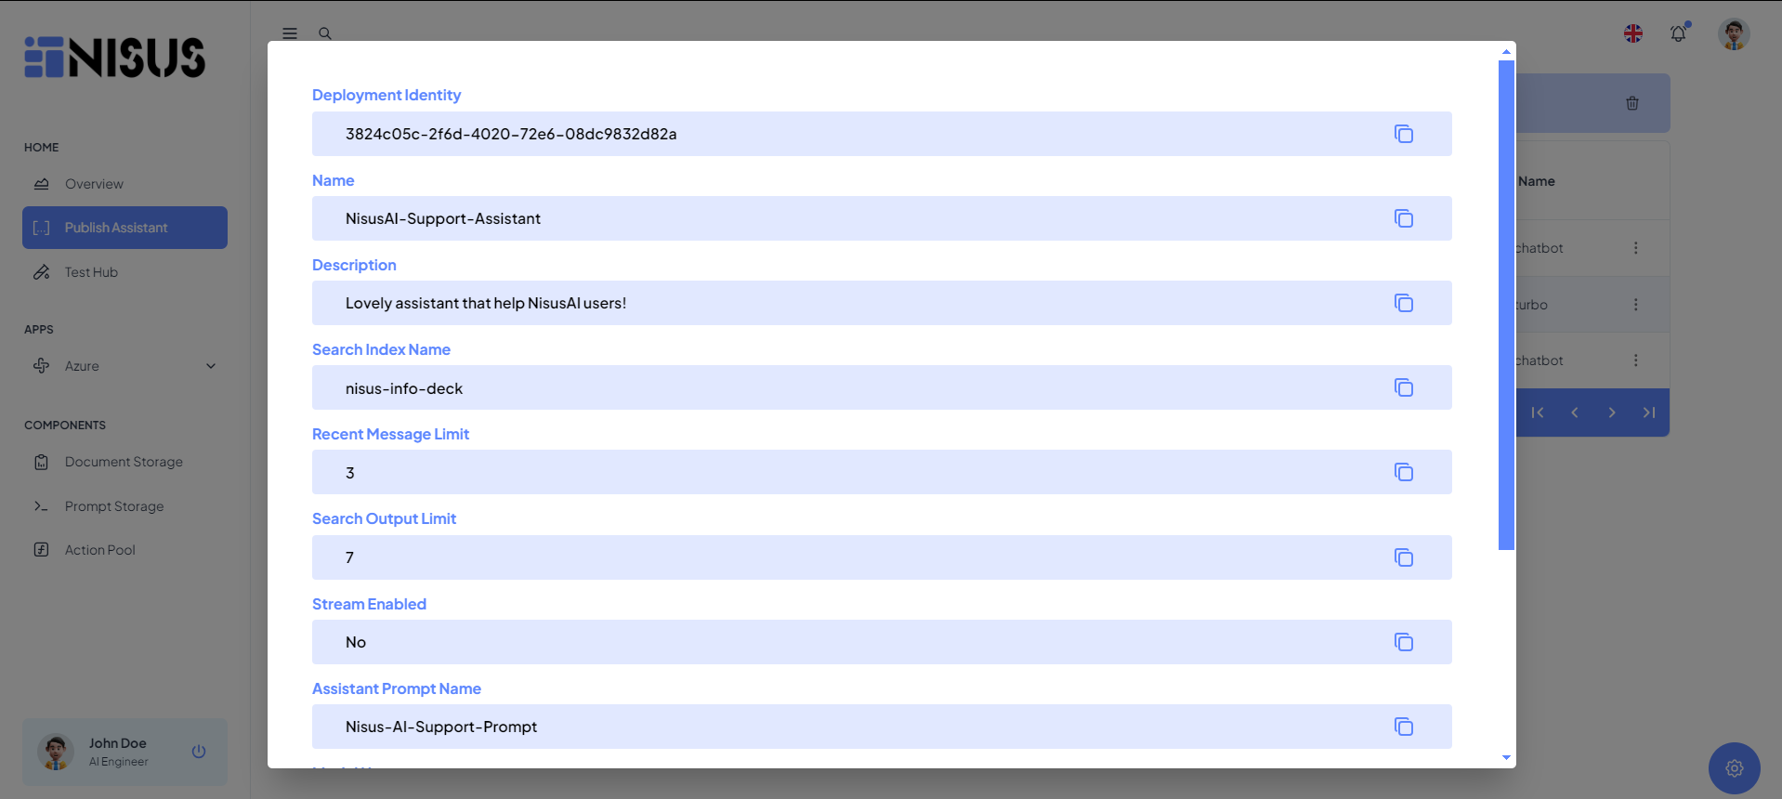Open Prompt Storage
The image size is (1782, 799).
tap(124, 506)
